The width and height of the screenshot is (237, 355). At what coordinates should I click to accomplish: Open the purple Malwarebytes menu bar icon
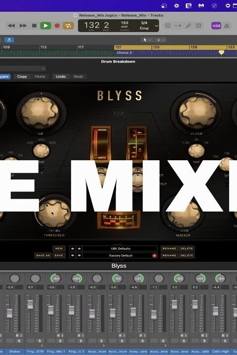pos(201,5)
